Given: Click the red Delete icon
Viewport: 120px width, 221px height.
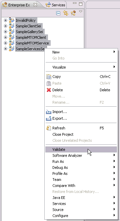Looking at the screenshot, I should (x=49, y=90).
